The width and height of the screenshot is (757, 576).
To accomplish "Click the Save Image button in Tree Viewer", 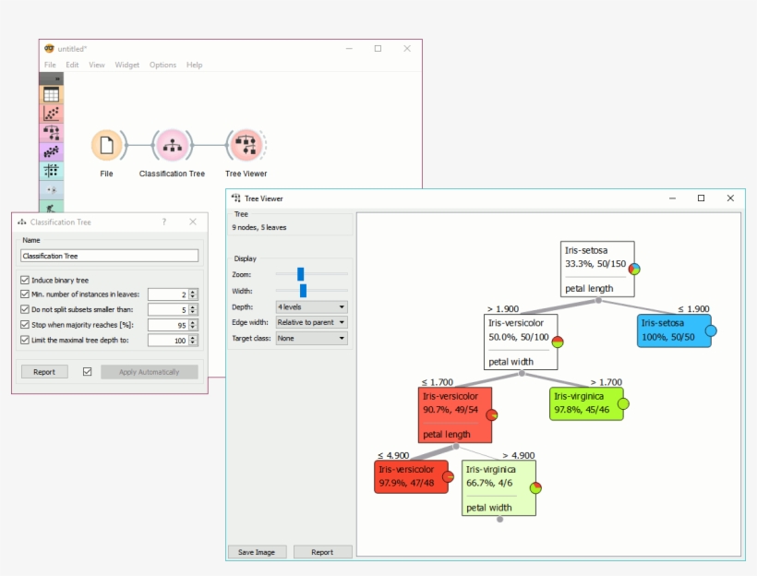I will coord(257,552).
